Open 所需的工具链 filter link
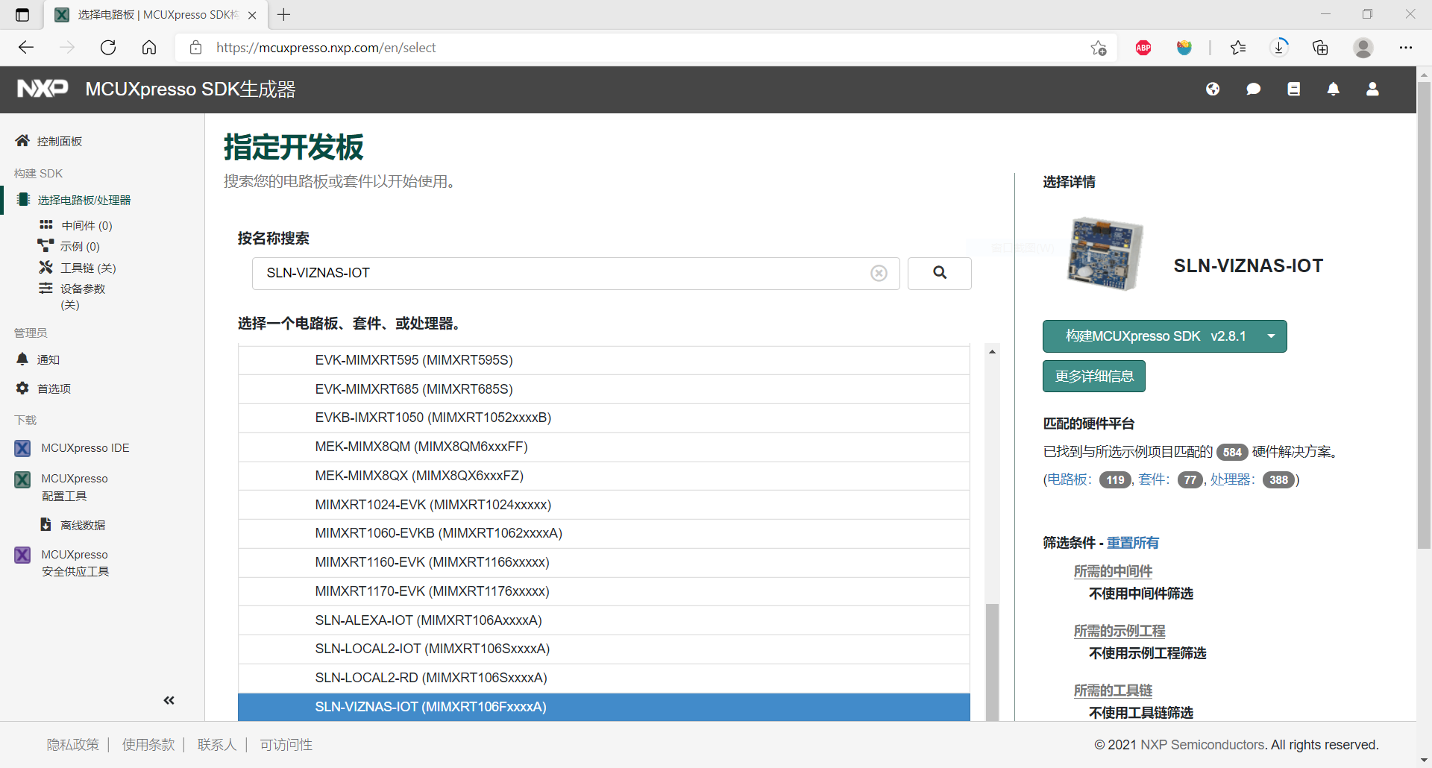This screenshot has width=1432, height=768. (x=1113, y=690)
